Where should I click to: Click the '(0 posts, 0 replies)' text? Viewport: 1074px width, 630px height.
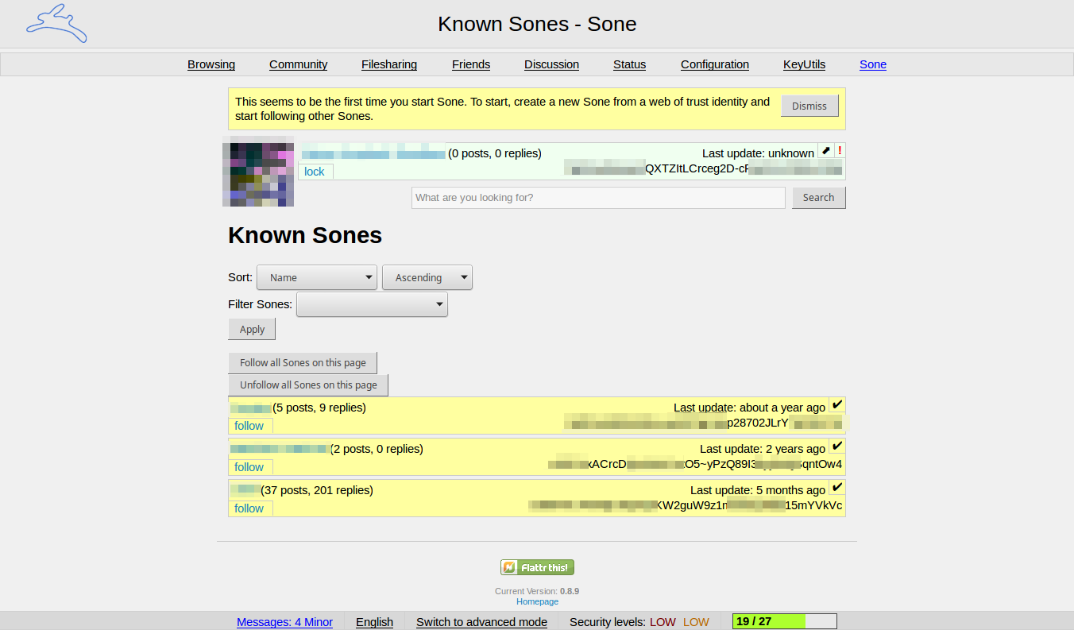(x=495, y=153)
